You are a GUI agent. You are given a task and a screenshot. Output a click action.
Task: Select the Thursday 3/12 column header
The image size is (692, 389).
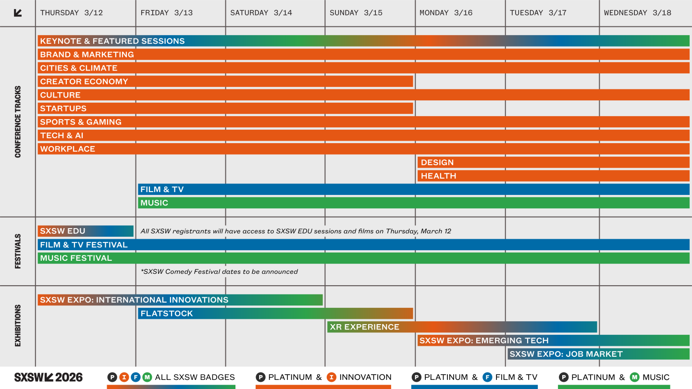click(x=72, y=13)
